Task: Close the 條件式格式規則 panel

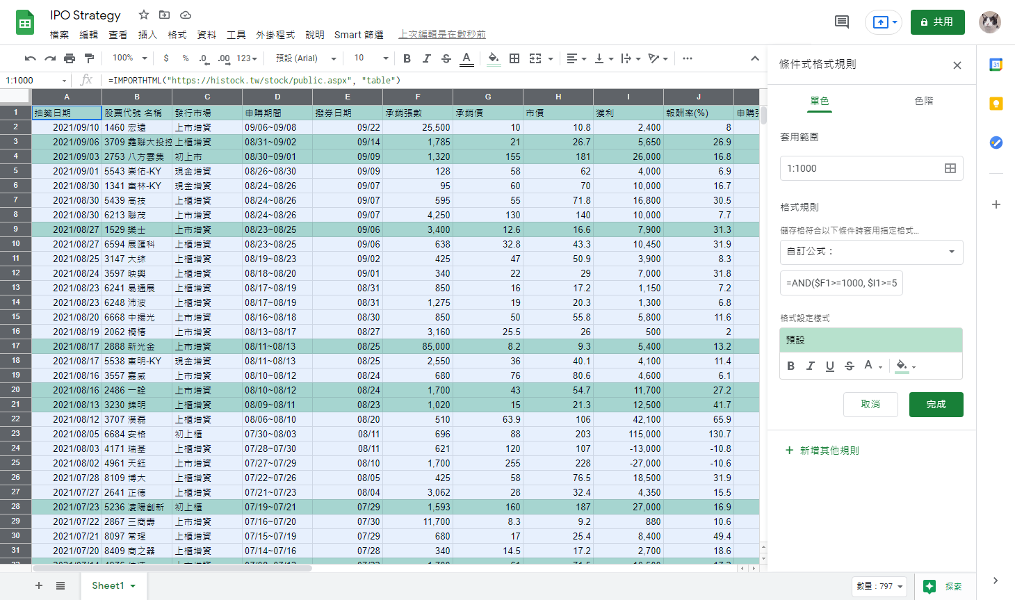Action: point(957,65)
